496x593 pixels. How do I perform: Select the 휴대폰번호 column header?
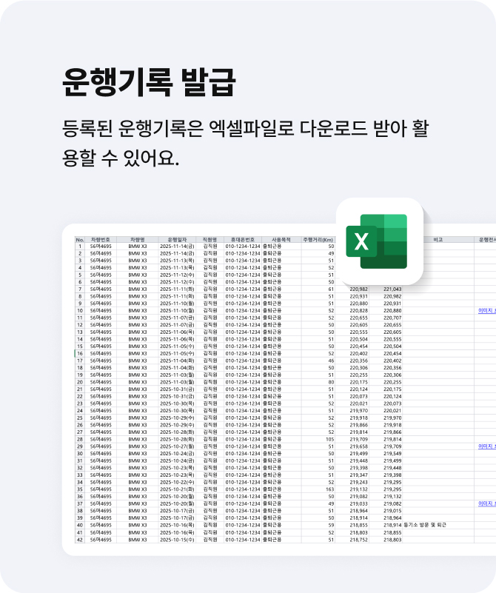click(x=242, y=240)
